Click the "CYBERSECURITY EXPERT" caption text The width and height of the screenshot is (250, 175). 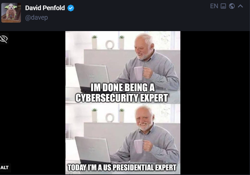pyautogui.click(x=122, y=98)
